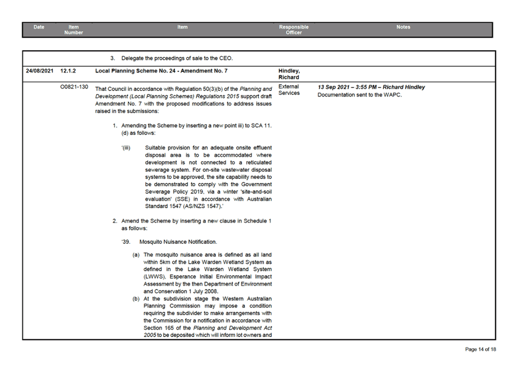Select the Responsible Officer column header
Screen dimensions: 518x366
(x=293, y=29)
